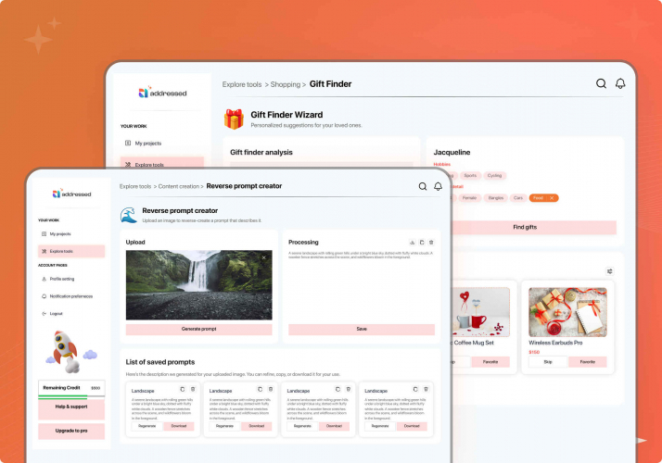662x463 pixels.
Task: Favorite the Coffee Mug Set gift
Action: tap(490, 362)
